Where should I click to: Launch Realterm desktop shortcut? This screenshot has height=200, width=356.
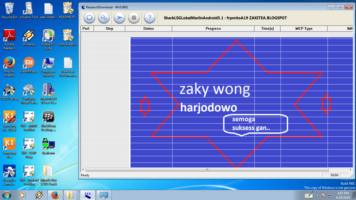point(48,146)
